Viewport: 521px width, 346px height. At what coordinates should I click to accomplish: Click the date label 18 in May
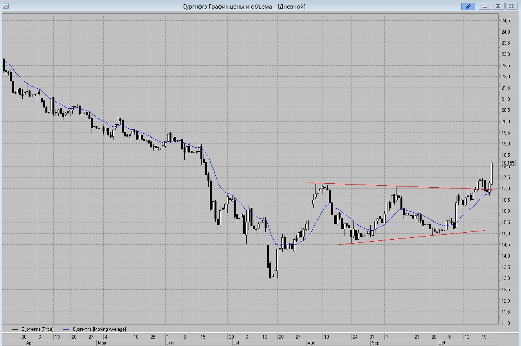point(136,337)
